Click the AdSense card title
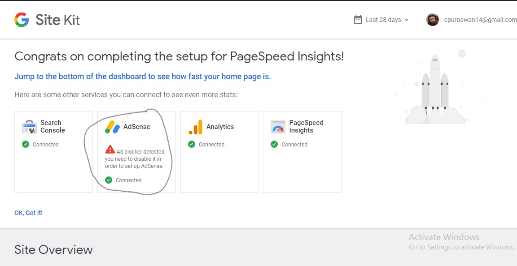 point(137,127)
